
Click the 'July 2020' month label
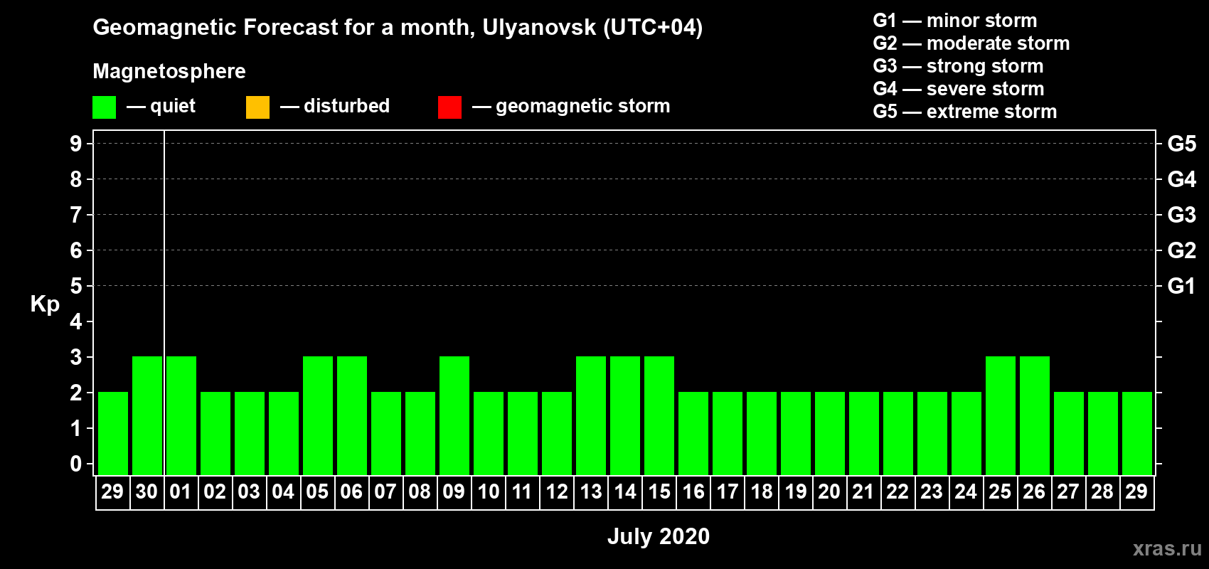click(x=659, y=536)
